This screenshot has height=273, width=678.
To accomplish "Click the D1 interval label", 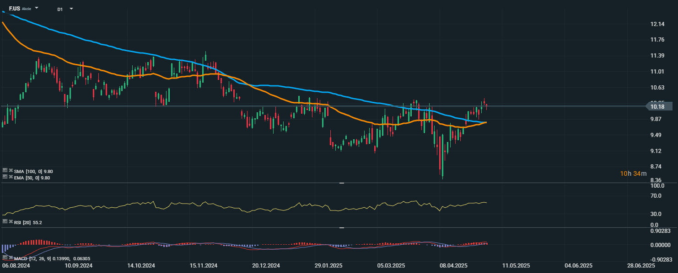I will tap(60, 9).
